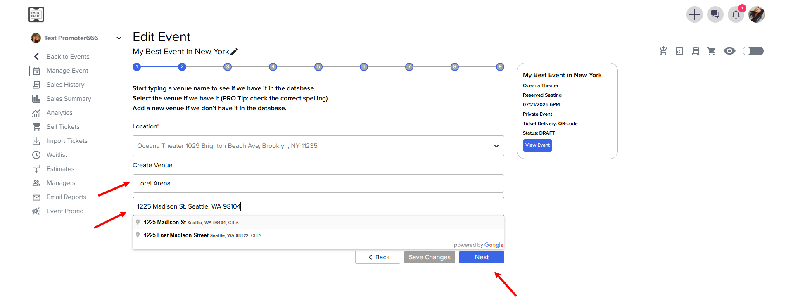Jump to step 7 of the wizard
The image size is (793, 301).
[x=409, y=67]
